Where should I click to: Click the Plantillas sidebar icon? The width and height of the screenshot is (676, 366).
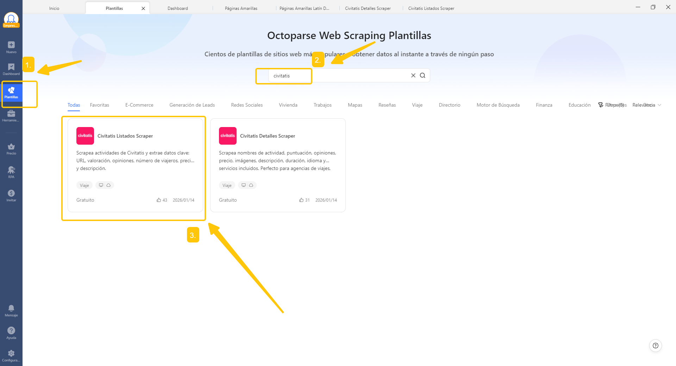(x=11, y=90)
